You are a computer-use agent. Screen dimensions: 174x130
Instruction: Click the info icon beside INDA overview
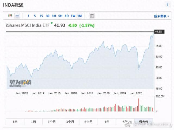167,5
